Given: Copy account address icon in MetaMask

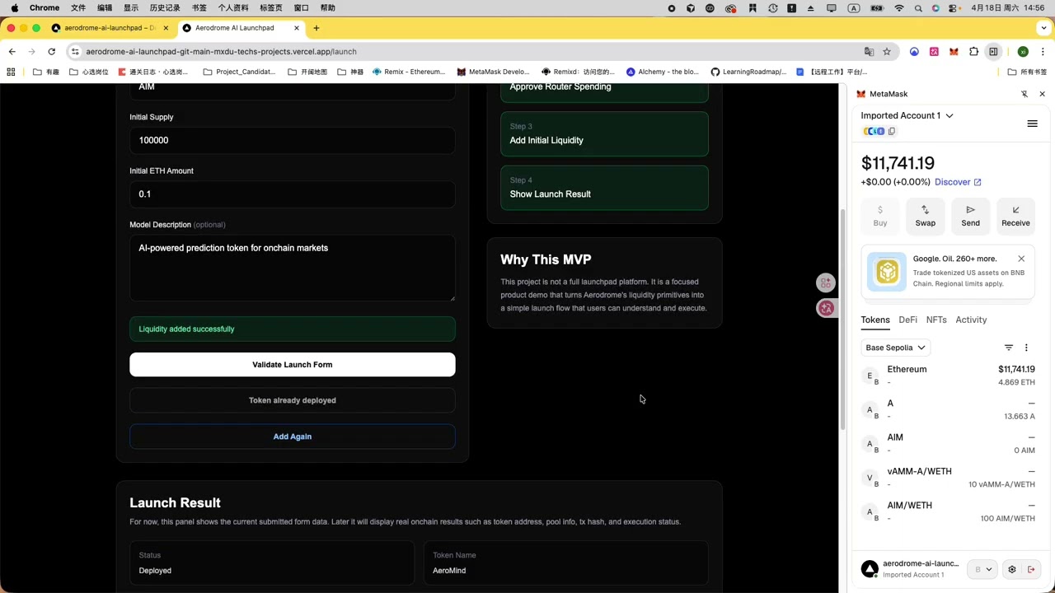Looking at the screenshot, I should [x=892, y=131].
